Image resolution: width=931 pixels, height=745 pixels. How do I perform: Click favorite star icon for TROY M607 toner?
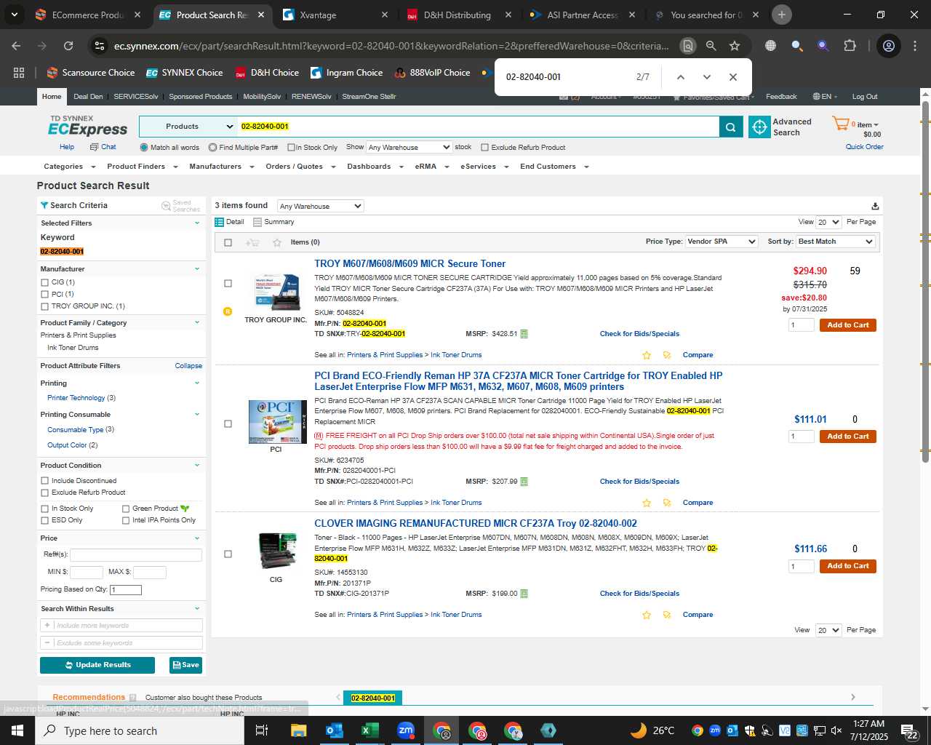point(647,355)
